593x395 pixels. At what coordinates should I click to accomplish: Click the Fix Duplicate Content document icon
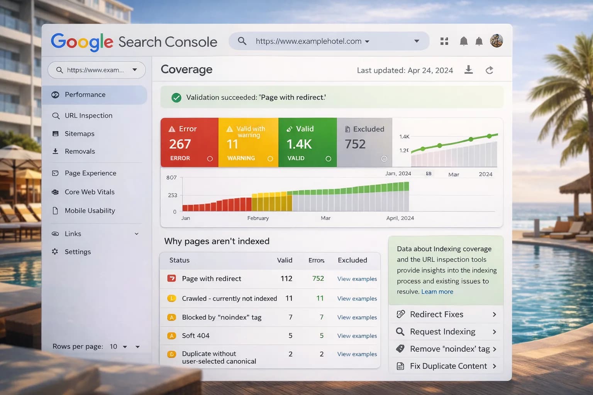(401, 366)
